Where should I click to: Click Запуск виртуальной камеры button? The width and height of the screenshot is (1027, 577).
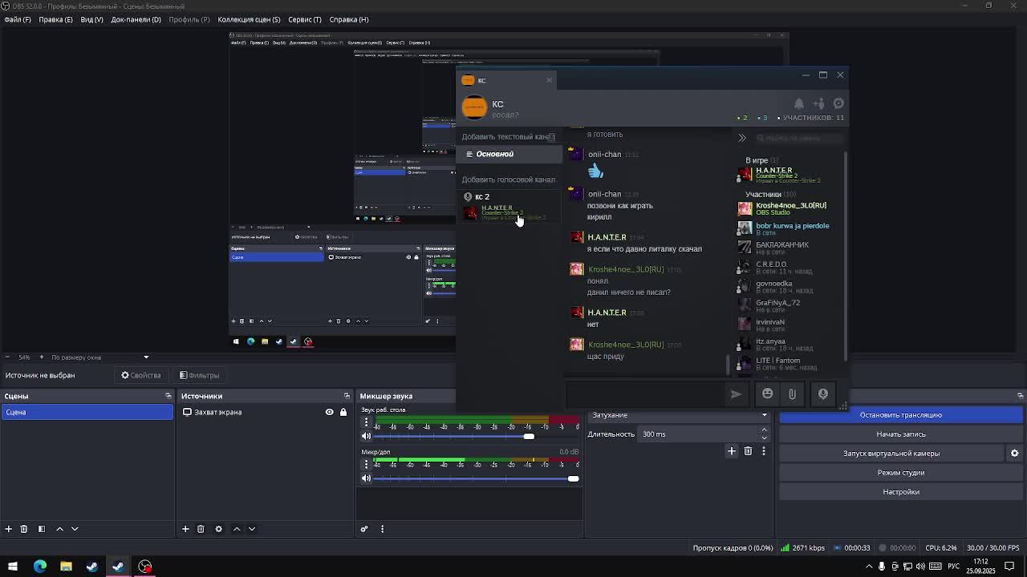coord(891,454)
